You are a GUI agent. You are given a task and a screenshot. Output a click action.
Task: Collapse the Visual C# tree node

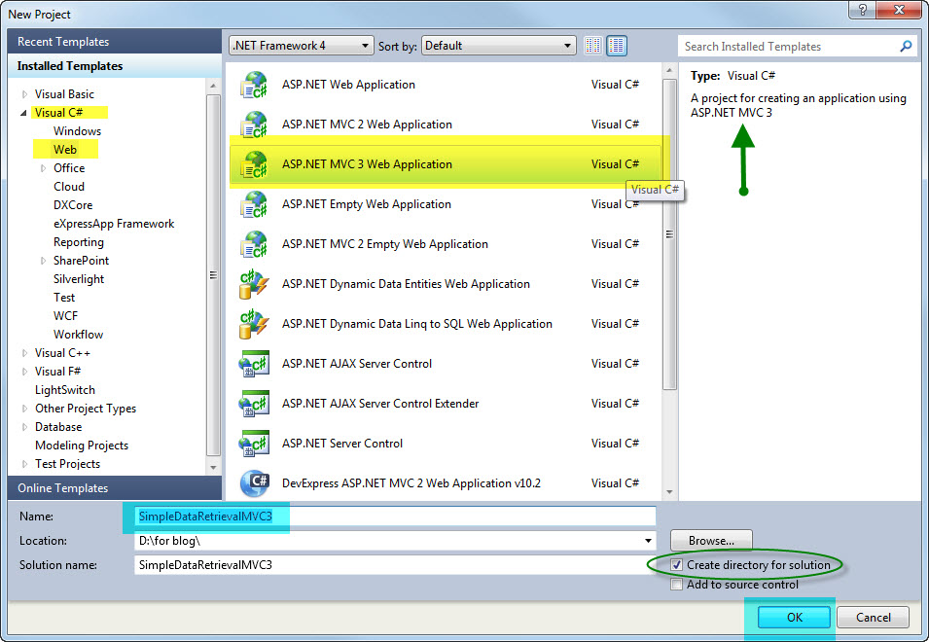(x=24, y=113)
